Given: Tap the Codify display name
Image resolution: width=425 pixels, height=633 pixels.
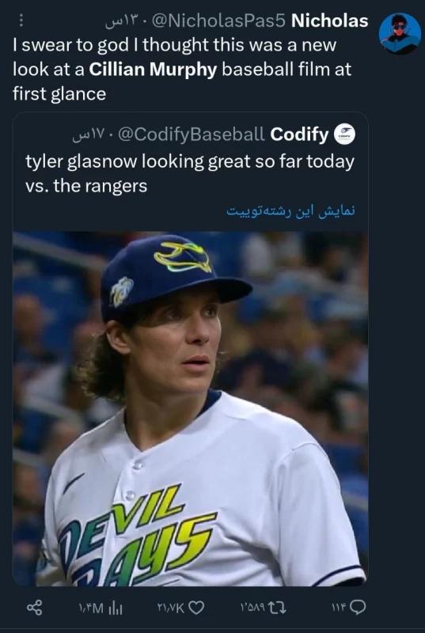Looking at the screenshot, I should coord(299,135).
